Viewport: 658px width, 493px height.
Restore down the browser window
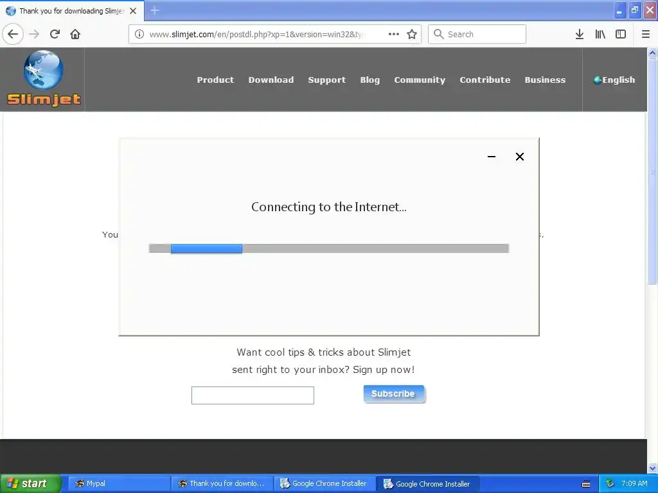pyautogui.click(x=634, y=11)
